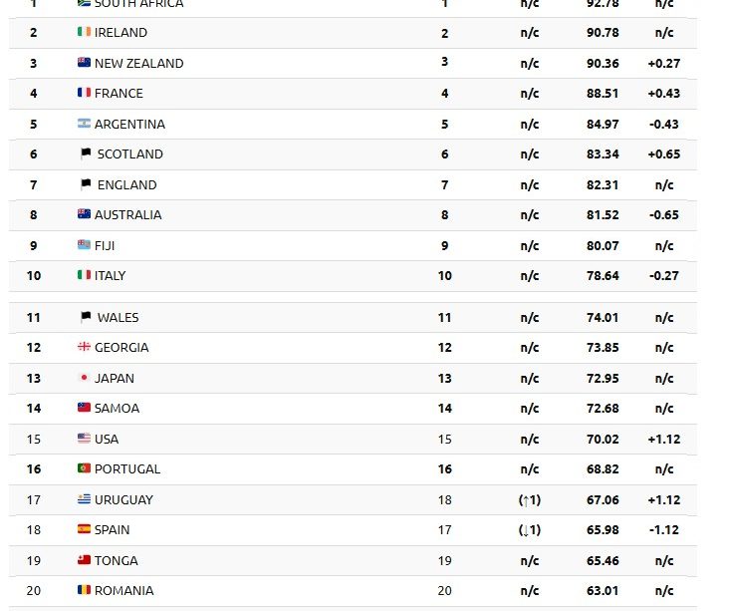Viewport: 732px width, 611px height.
Task: Select the FIJI team name
Action: (x=105, y=246)
